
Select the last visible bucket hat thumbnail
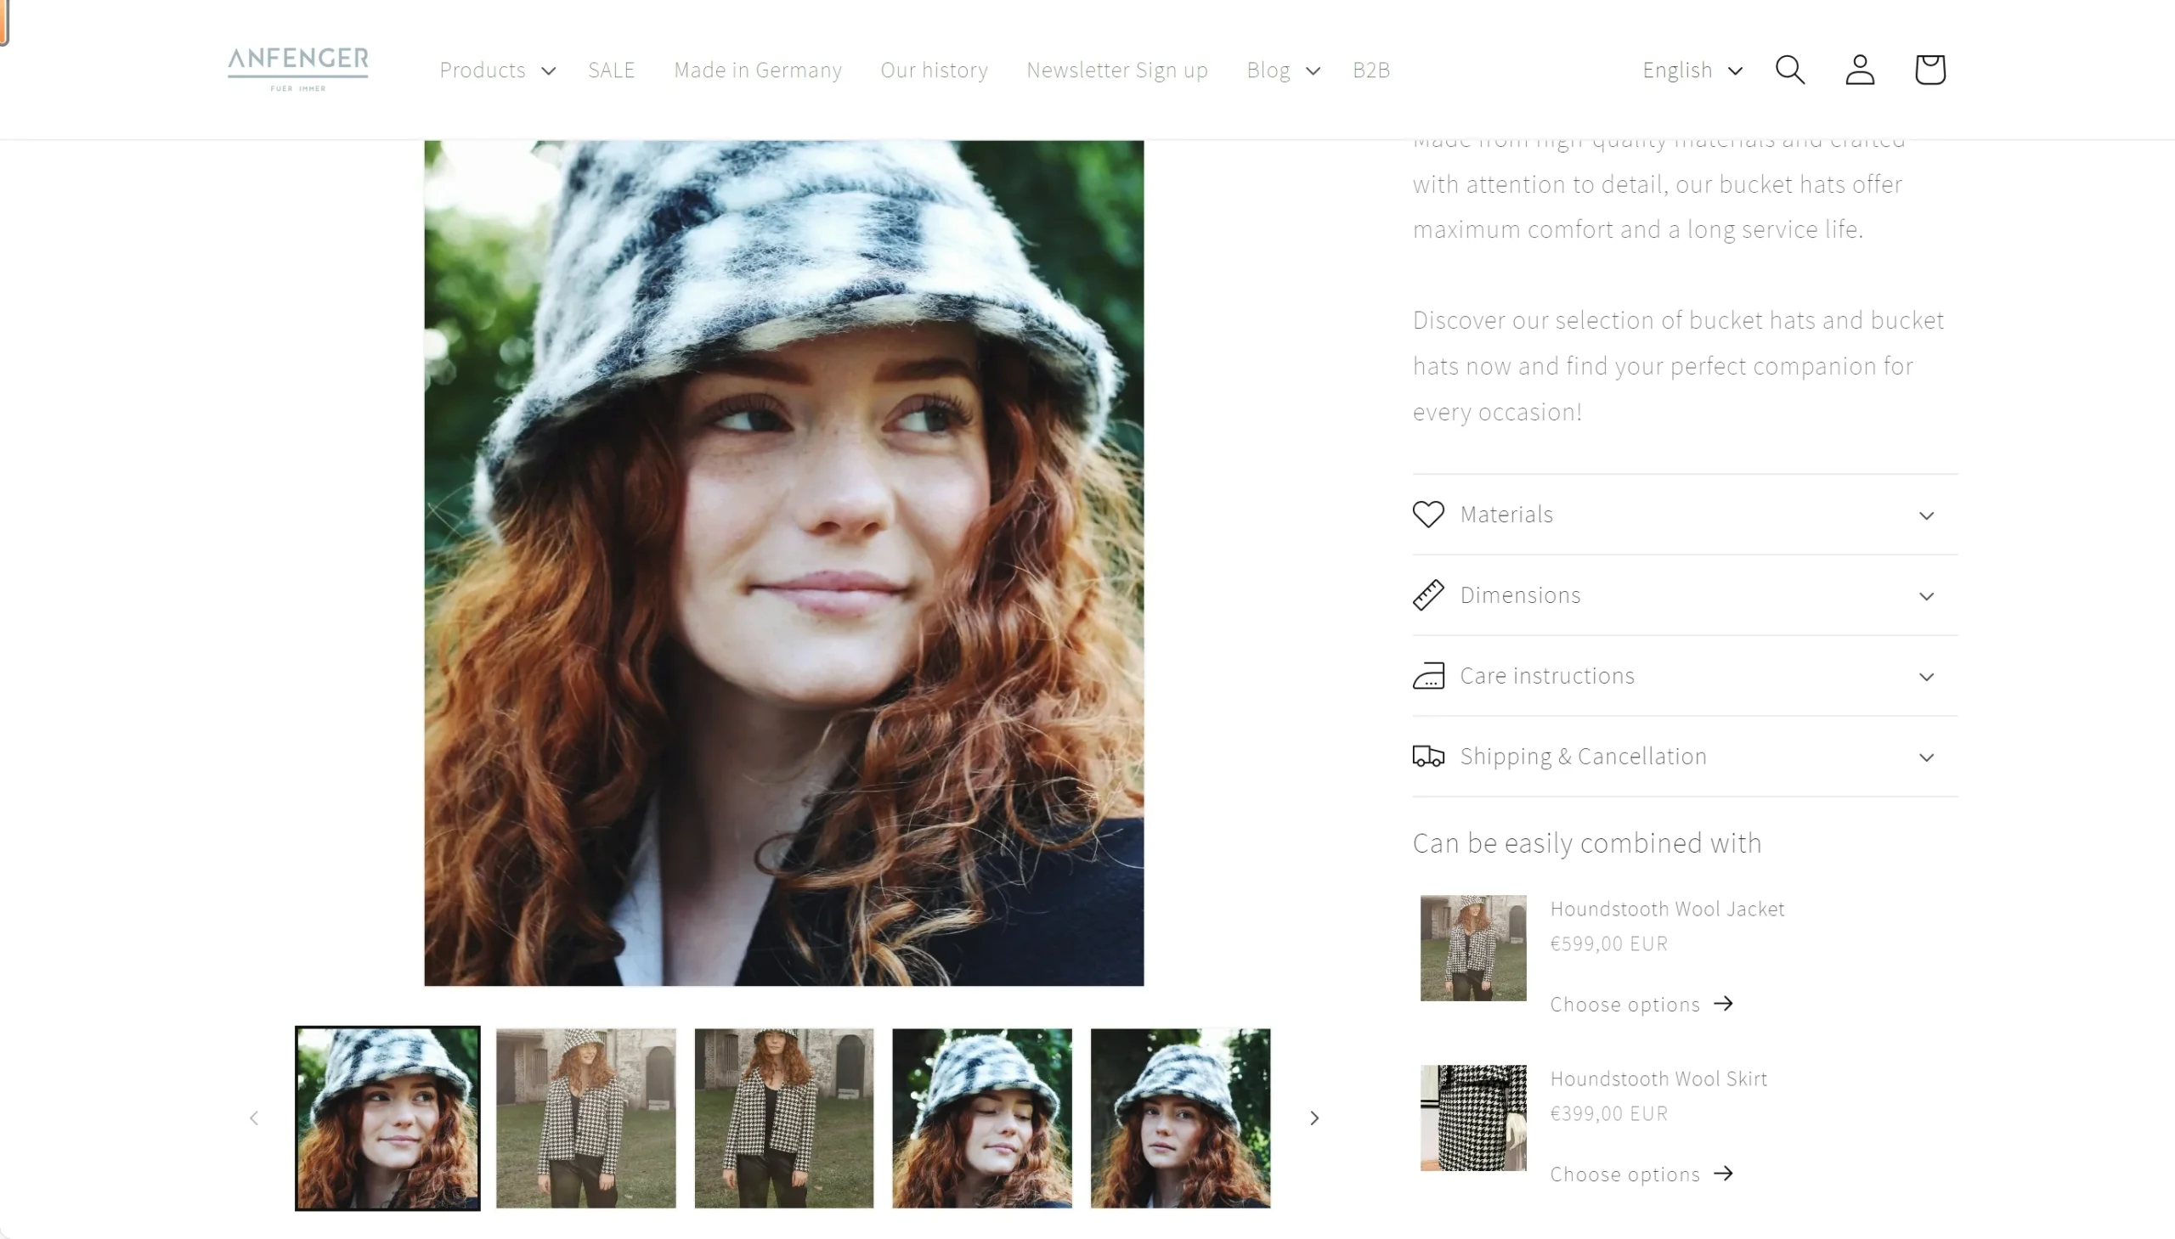(x=1180, y=1118)
